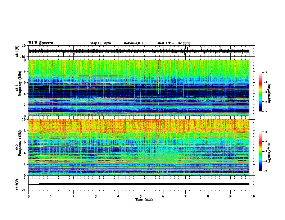Click the '10' tick on the Time axis
This screenshot has height=220, width=285.
[253, 196]
